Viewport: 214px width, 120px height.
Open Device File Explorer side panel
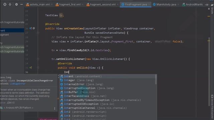[212, 107]
